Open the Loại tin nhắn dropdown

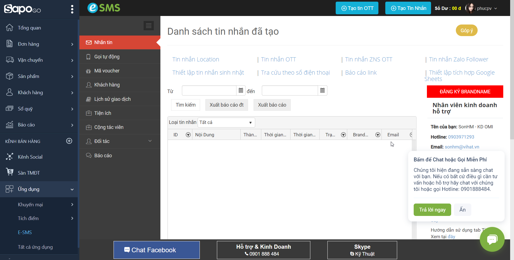226,123
